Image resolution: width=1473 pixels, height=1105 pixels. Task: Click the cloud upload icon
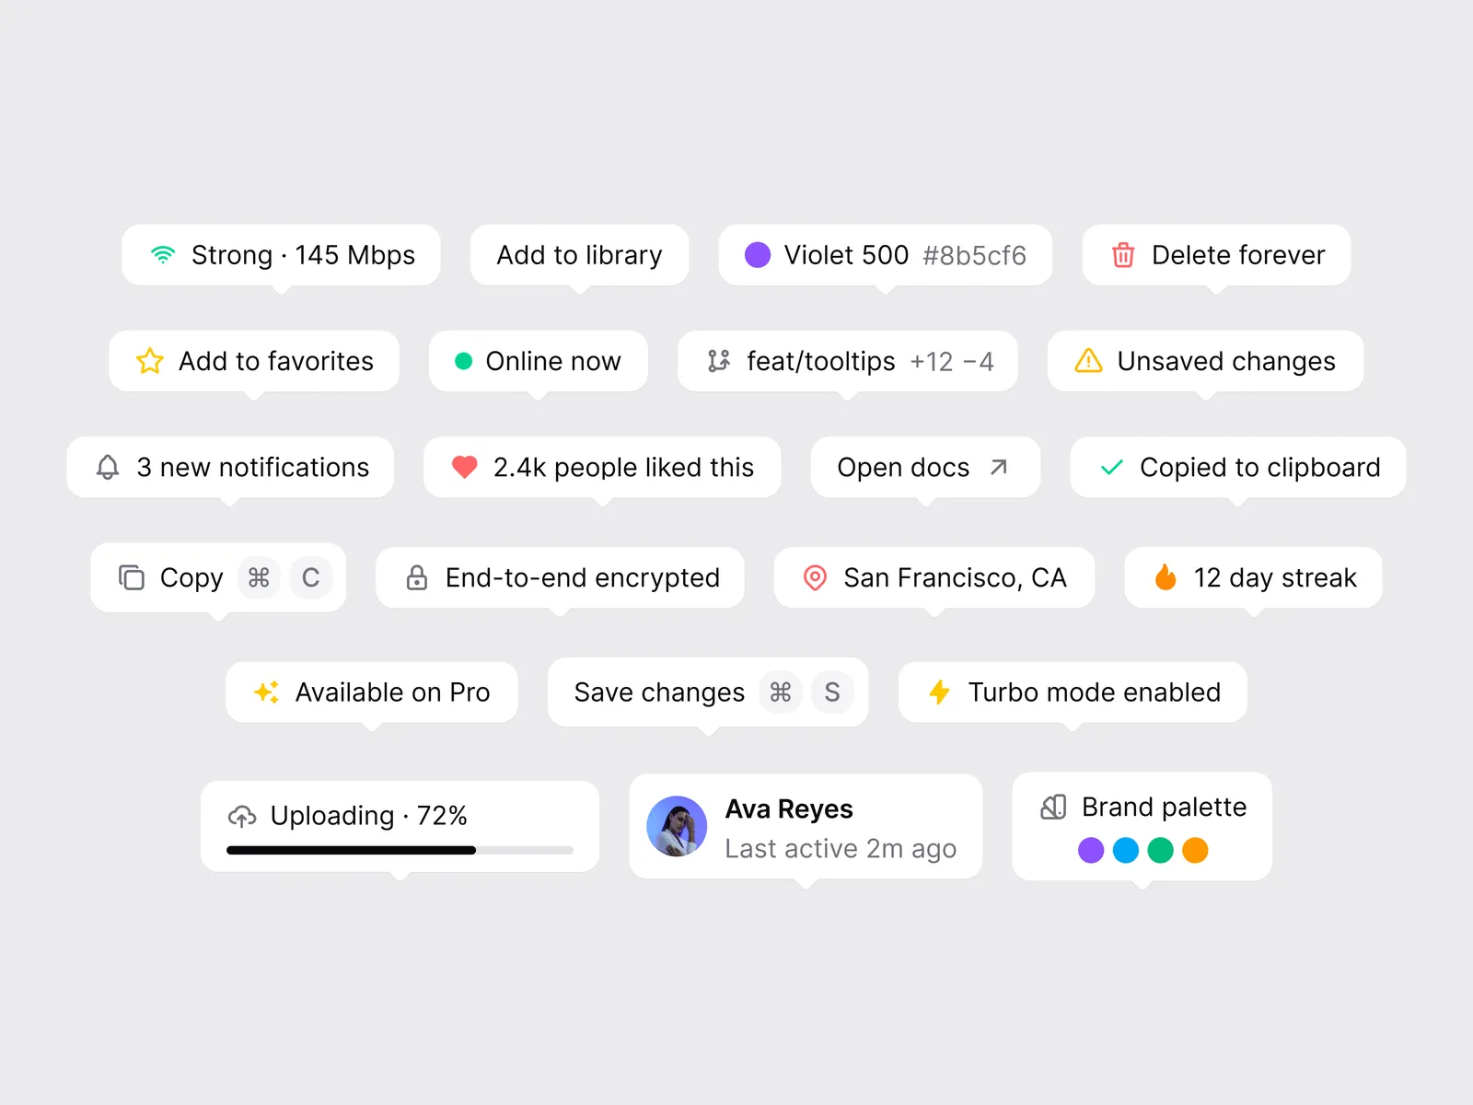(x=242, y=816)
